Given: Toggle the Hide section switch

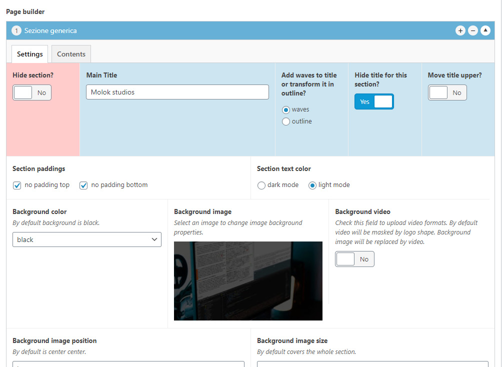Looking at the screenshot, I should tap(32, 92).
